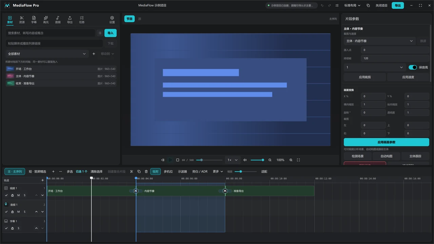Step back one frame in preview
434x244 pixels.
click(163, 160)
